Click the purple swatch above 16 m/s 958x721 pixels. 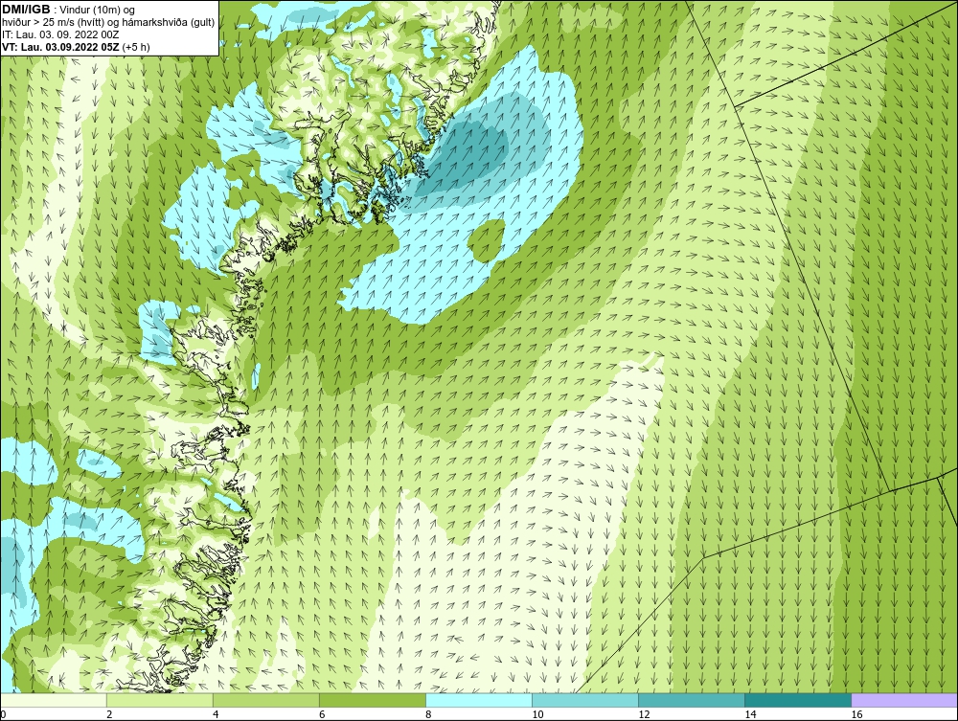[904, 700]
